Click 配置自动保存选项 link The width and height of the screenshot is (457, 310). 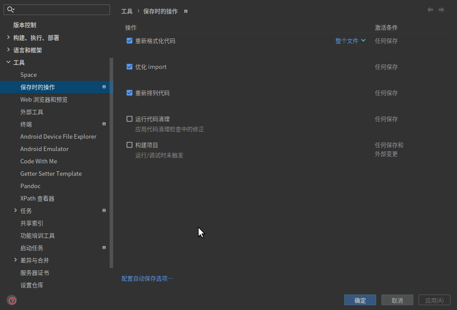147,279
